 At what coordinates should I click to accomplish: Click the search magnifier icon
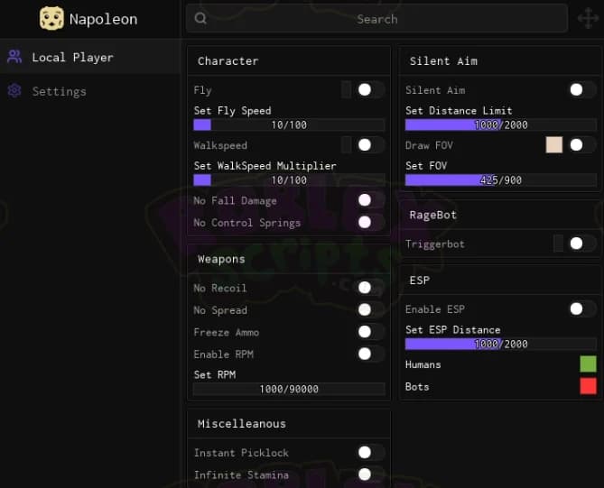pos(200,18)
